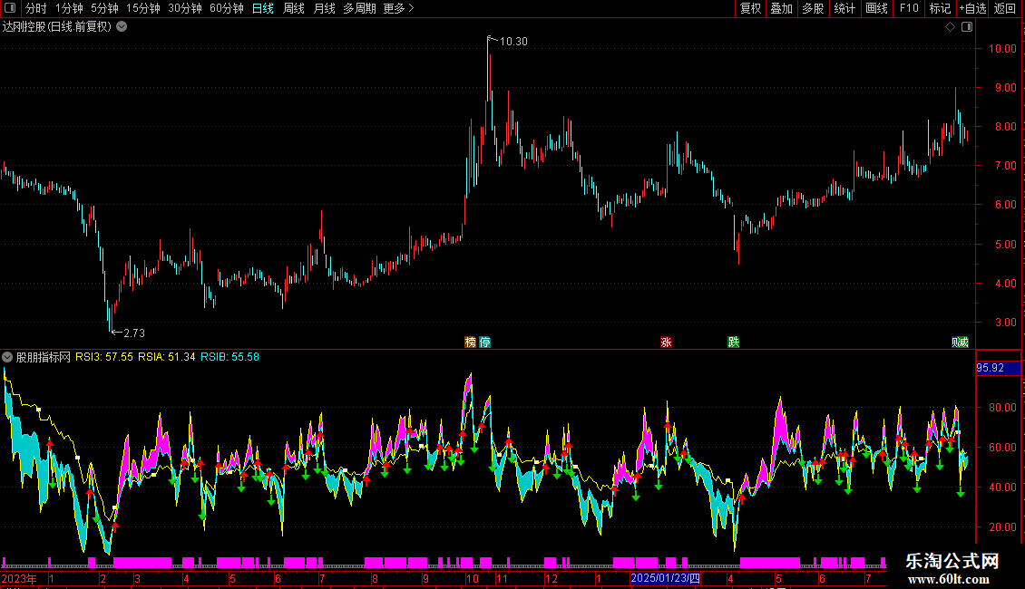Toggle 叠加 overlay comparison
Screen dimensions: 1025x589
pos(782,8)
